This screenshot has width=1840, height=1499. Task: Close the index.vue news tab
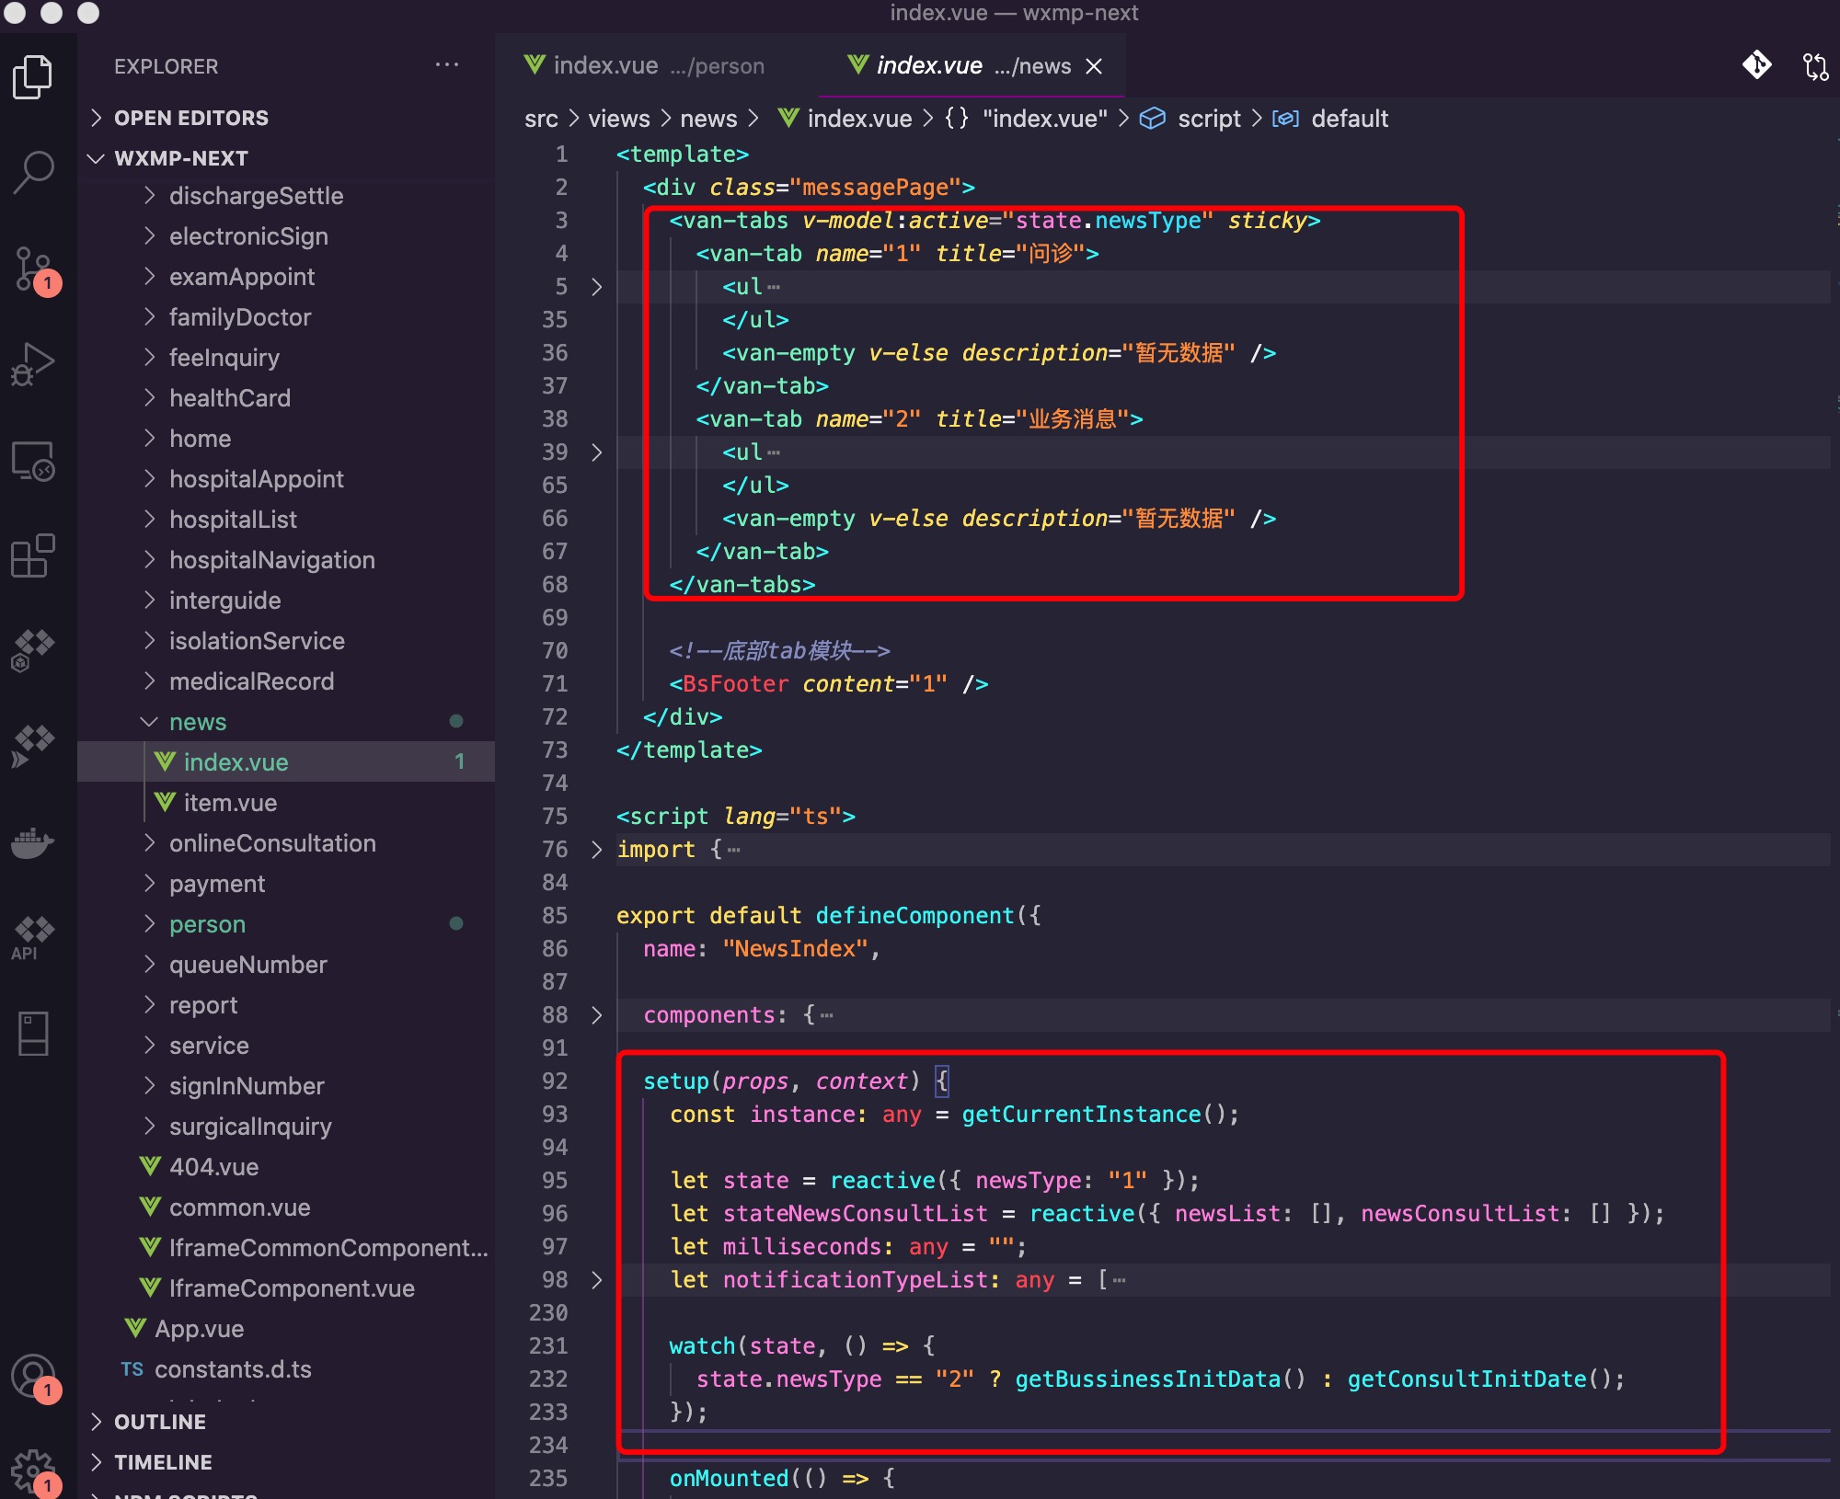coord(1094,66)
